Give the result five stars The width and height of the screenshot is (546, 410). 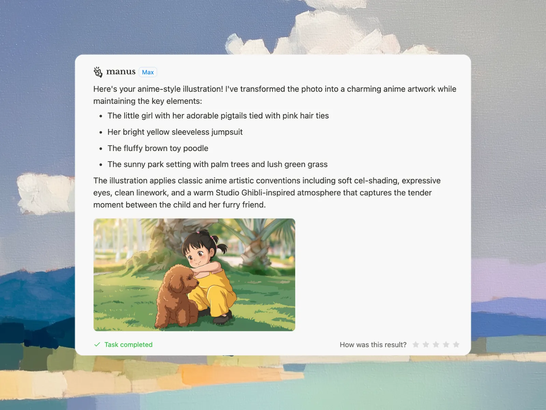coord(456,344)
